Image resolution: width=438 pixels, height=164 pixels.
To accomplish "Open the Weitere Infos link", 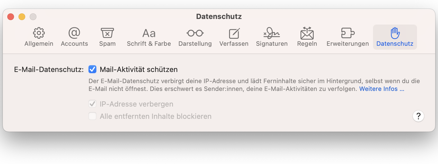I will 382,89.
